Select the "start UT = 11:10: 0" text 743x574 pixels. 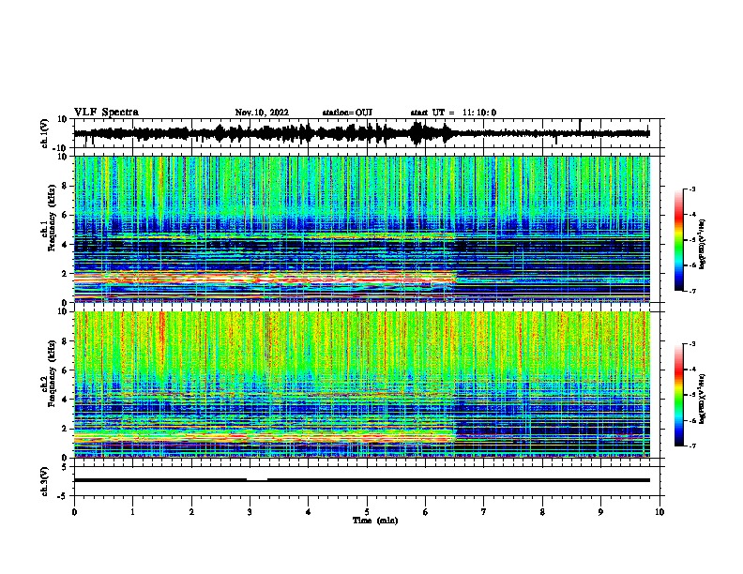click(453, 113)
